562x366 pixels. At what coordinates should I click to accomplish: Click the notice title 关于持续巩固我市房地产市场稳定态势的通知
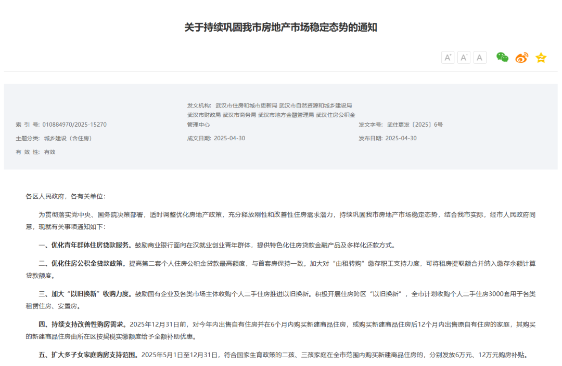point(280,28)
